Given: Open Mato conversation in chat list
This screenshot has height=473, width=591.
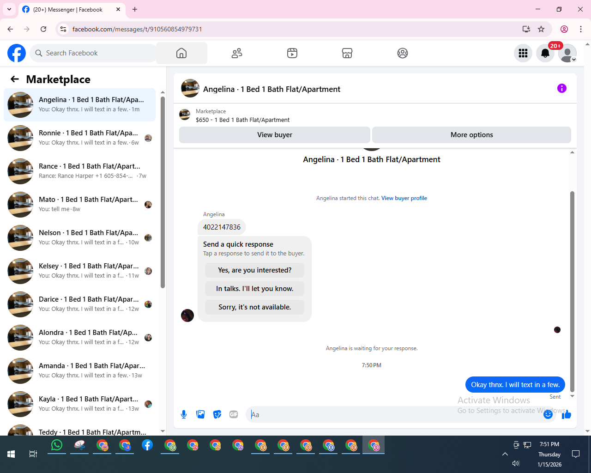Looking at the screenshot, I should tap(80, 205).
